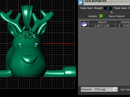The image size is (130, 97).
Task: Click the panel collapse slider handle
Action: point(112,12)
